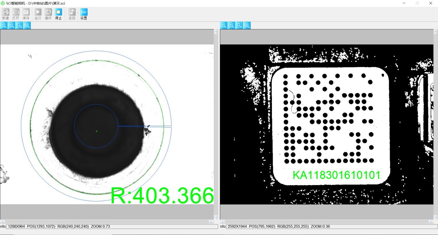Open 设置 (Var settings) in the toolbar
This screenshot has width=438, height=235.
pyautogui.click(x=84, y=14)
